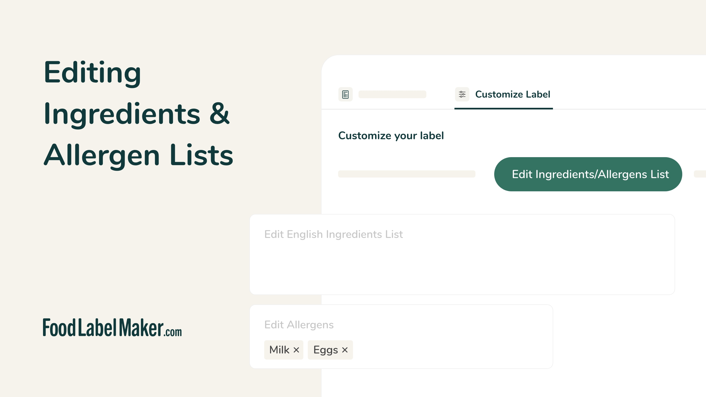Click the "Allergen Lists" title line
Screen dimensions: 706x397
[x=138, y=155]
